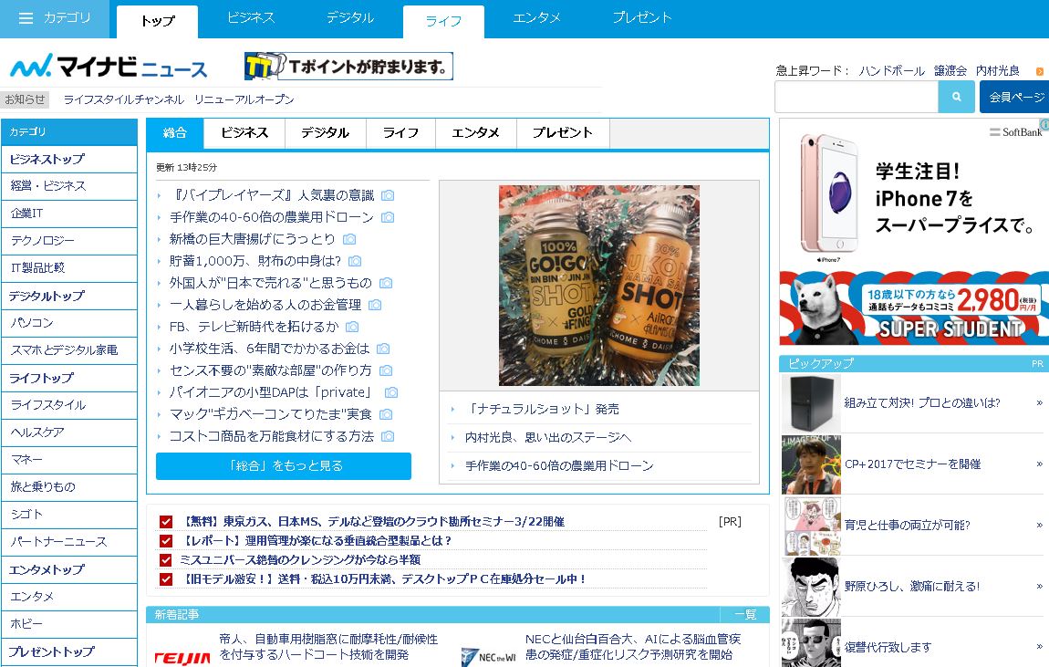
Task: Click the GO!GO! SHOT bottles photo
Action: [598, 286]
